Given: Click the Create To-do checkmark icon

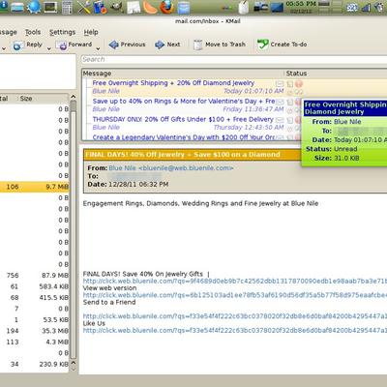Looking at the screenshot, I should 262,45.
